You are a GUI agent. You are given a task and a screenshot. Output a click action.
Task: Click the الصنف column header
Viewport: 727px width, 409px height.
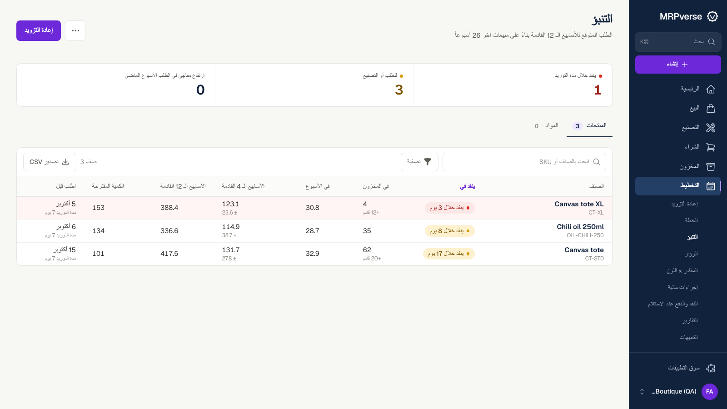click(x=596, y=186)
